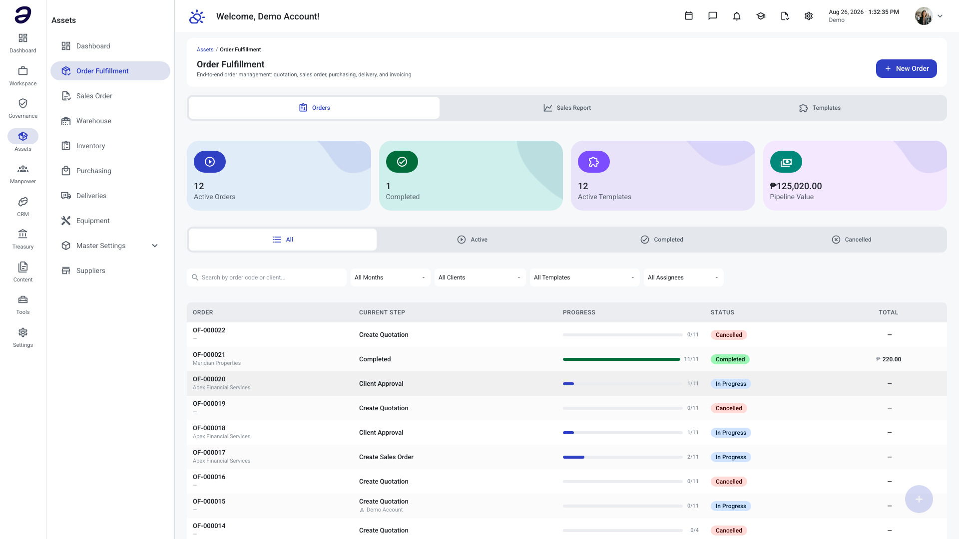Show Completed orders filter tab
The height and width of the screenshot is (539, 959).
(x=661, y=240)
